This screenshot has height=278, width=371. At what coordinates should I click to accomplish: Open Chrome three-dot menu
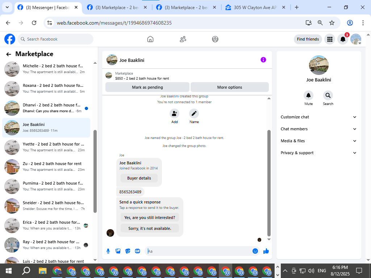click(363, 23)
